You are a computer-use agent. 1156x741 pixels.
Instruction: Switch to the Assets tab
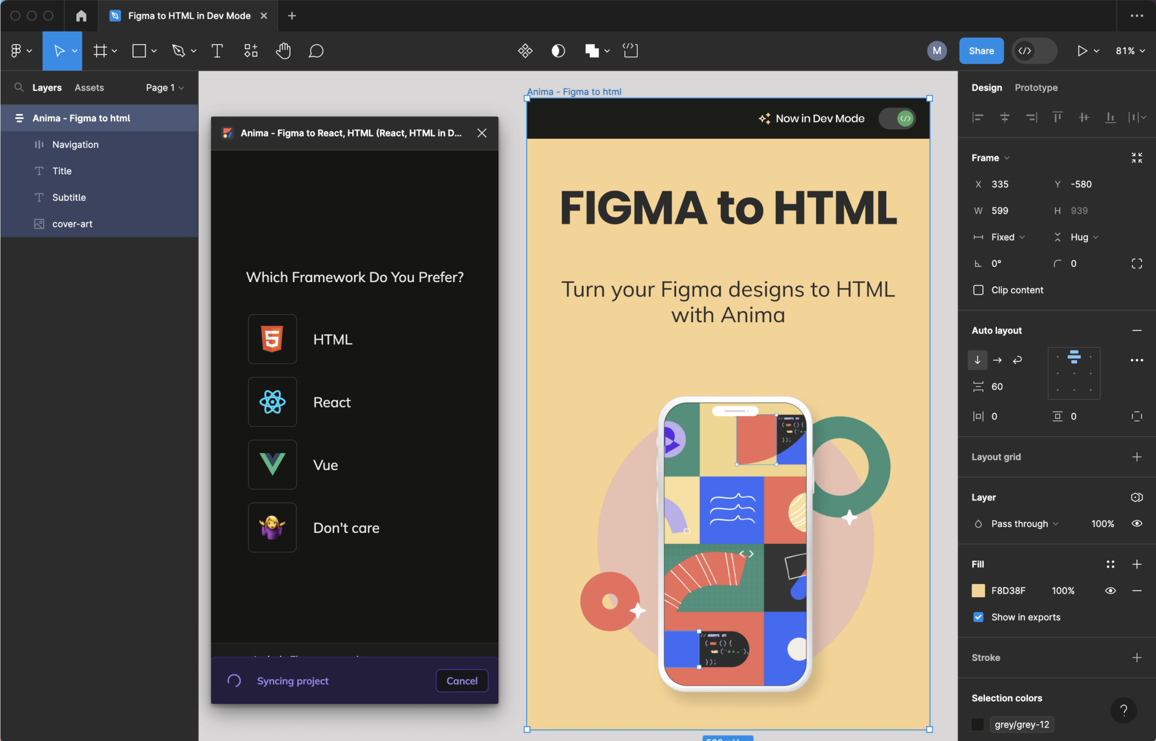88,87
